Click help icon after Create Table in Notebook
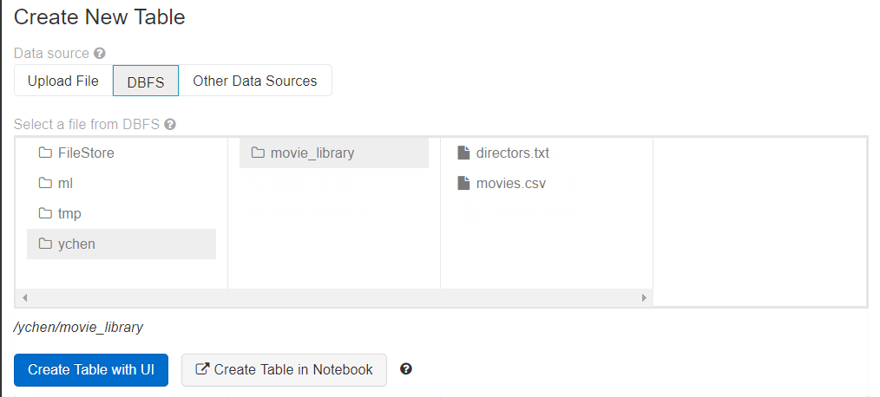The height and width of the screenshot is (397, 880). point(406,369)
